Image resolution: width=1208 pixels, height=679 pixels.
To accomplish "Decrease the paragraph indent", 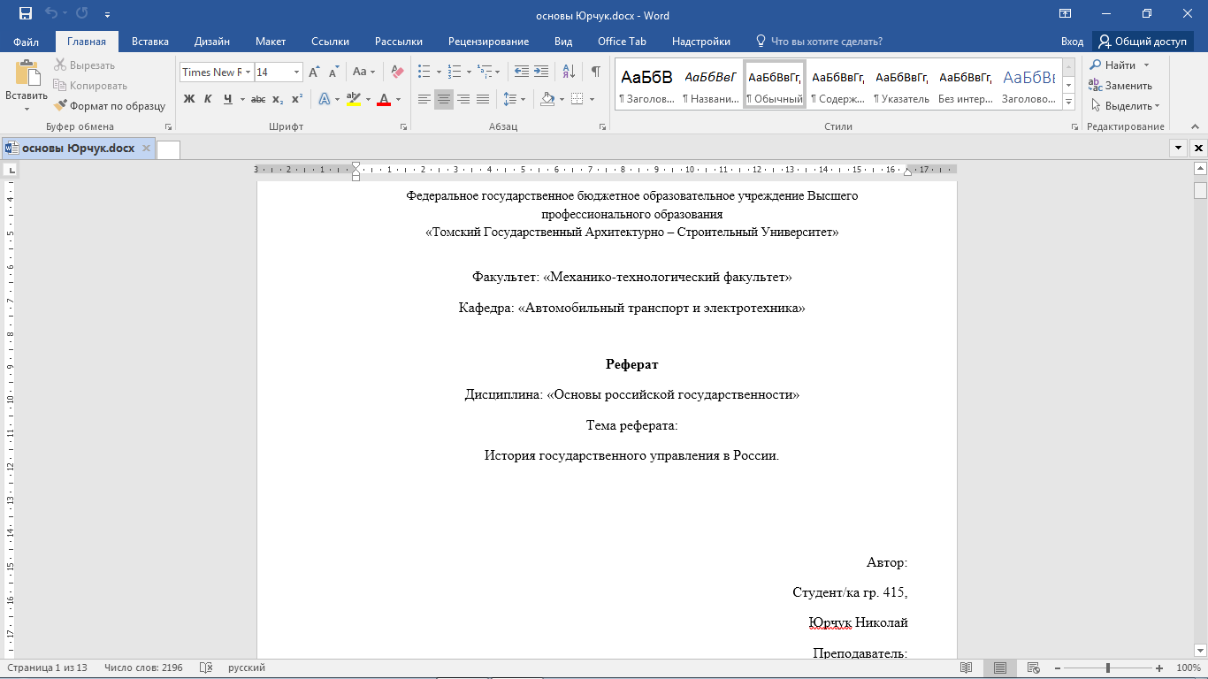I will [522, 72].
